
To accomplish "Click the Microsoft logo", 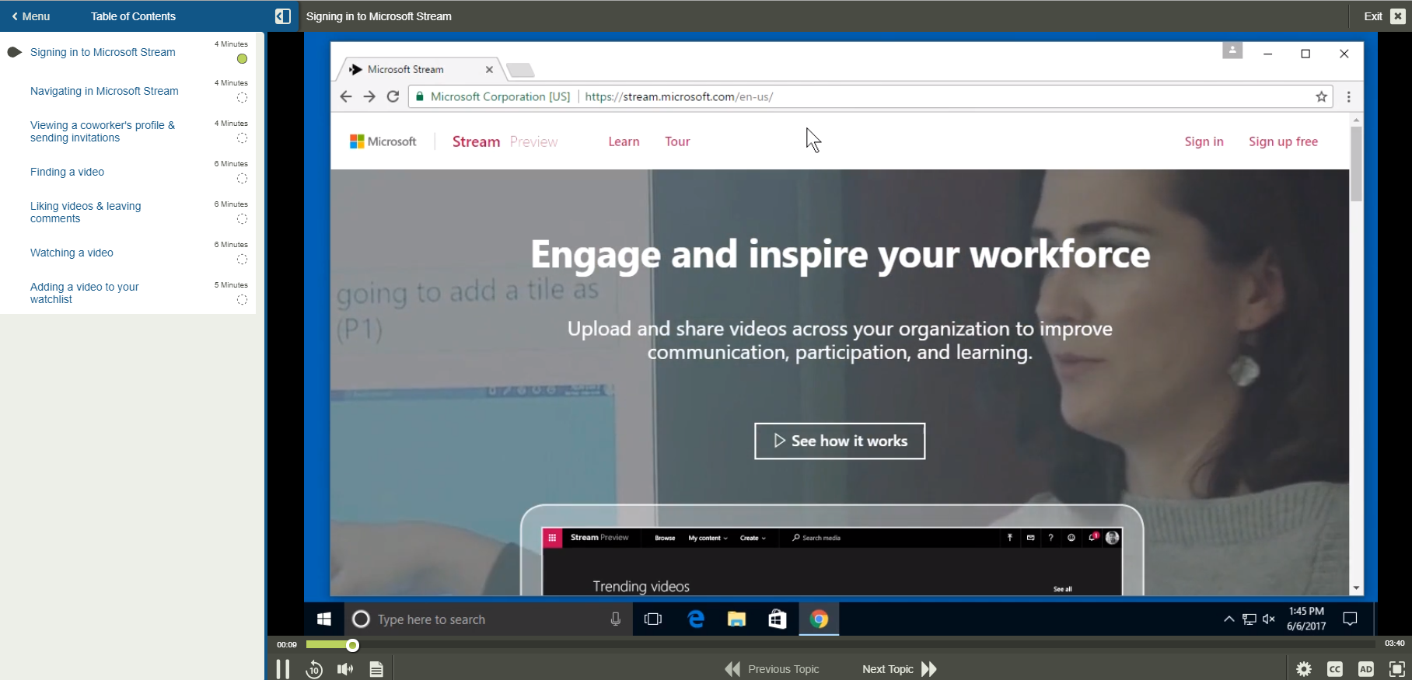I will coord(383,141).
